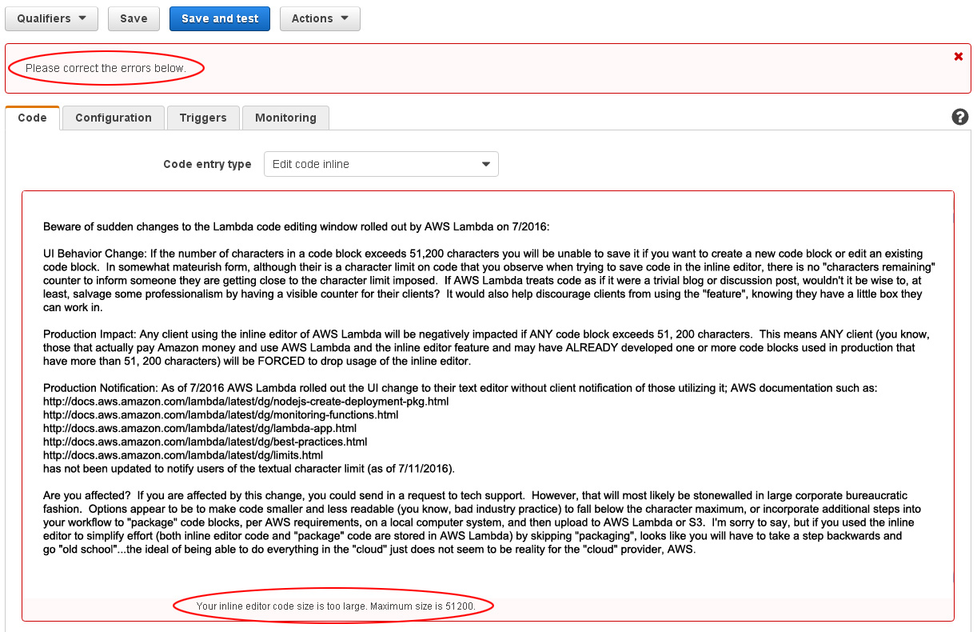The image size is (977, 632).
Task: Open the Code entry type dropdown
Action: pos(381,164)
